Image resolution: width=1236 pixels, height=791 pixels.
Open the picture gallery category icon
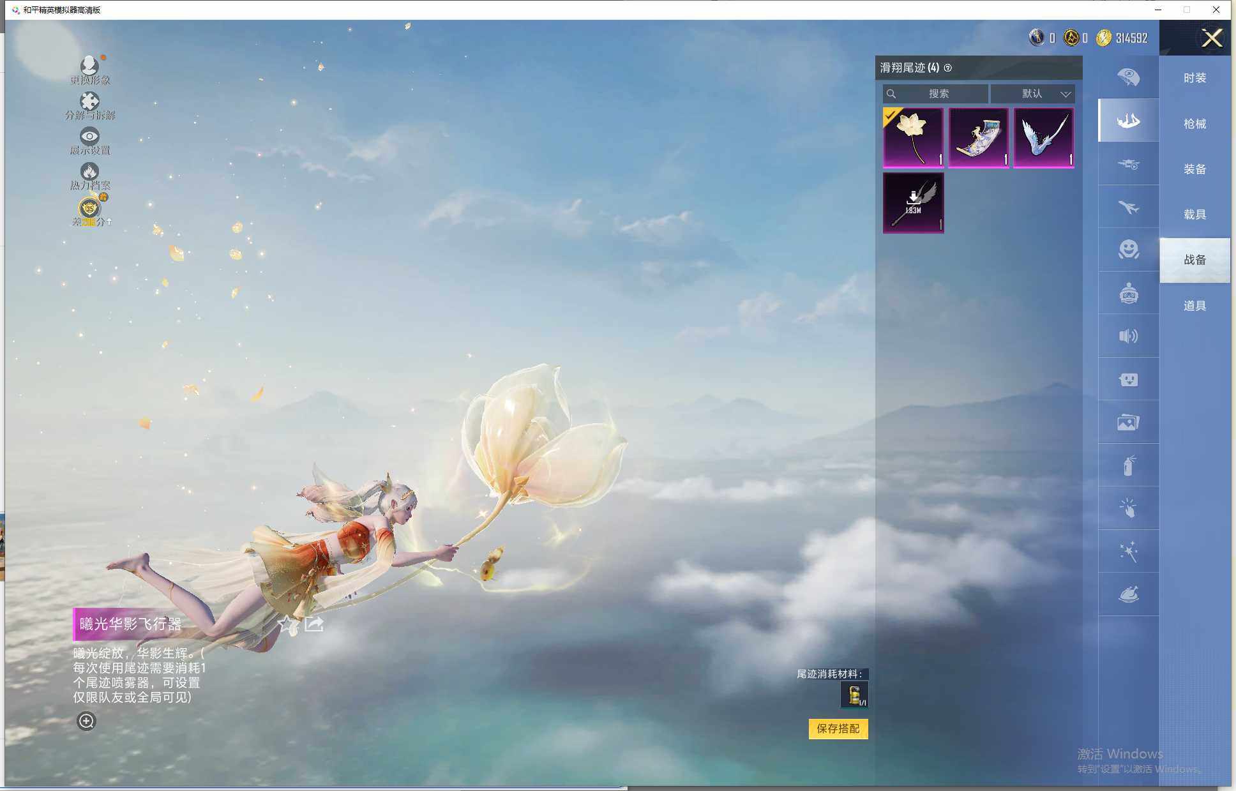click(1128, 422)
